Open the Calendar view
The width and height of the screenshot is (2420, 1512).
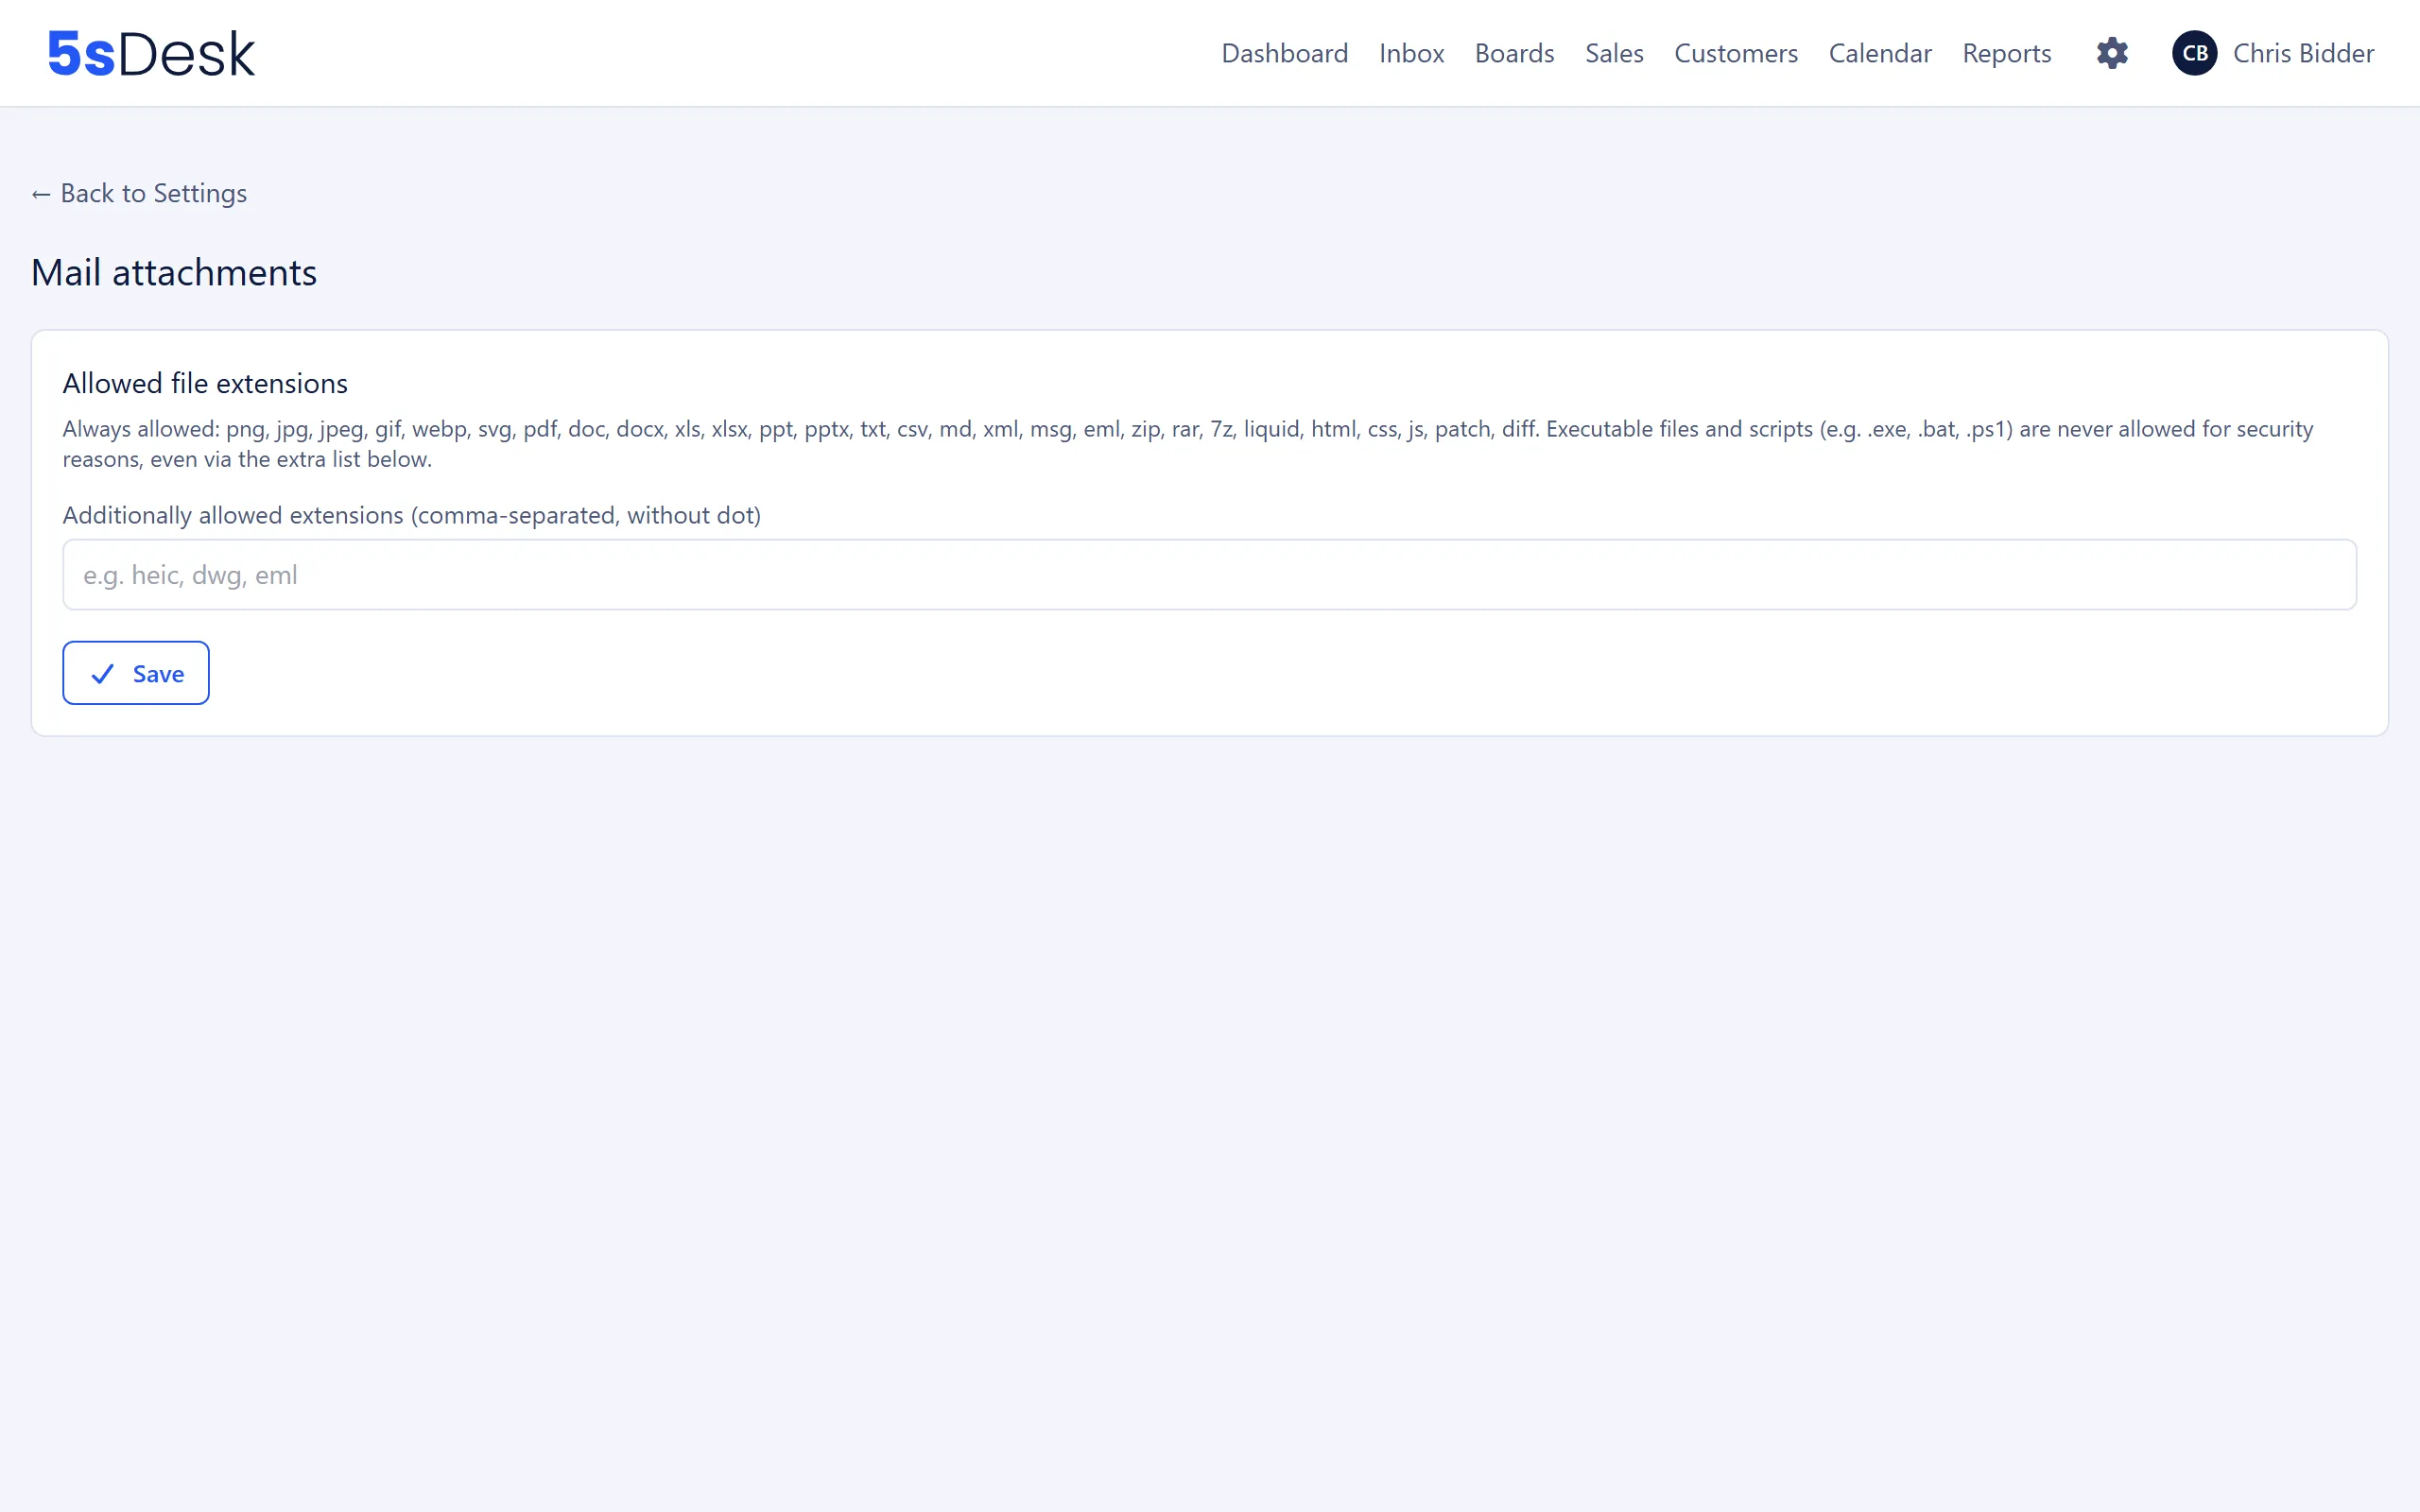[x=1880, y=53]
